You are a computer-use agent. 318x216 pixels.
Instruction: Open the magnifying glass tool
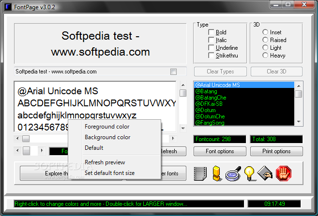coord(233,173)
